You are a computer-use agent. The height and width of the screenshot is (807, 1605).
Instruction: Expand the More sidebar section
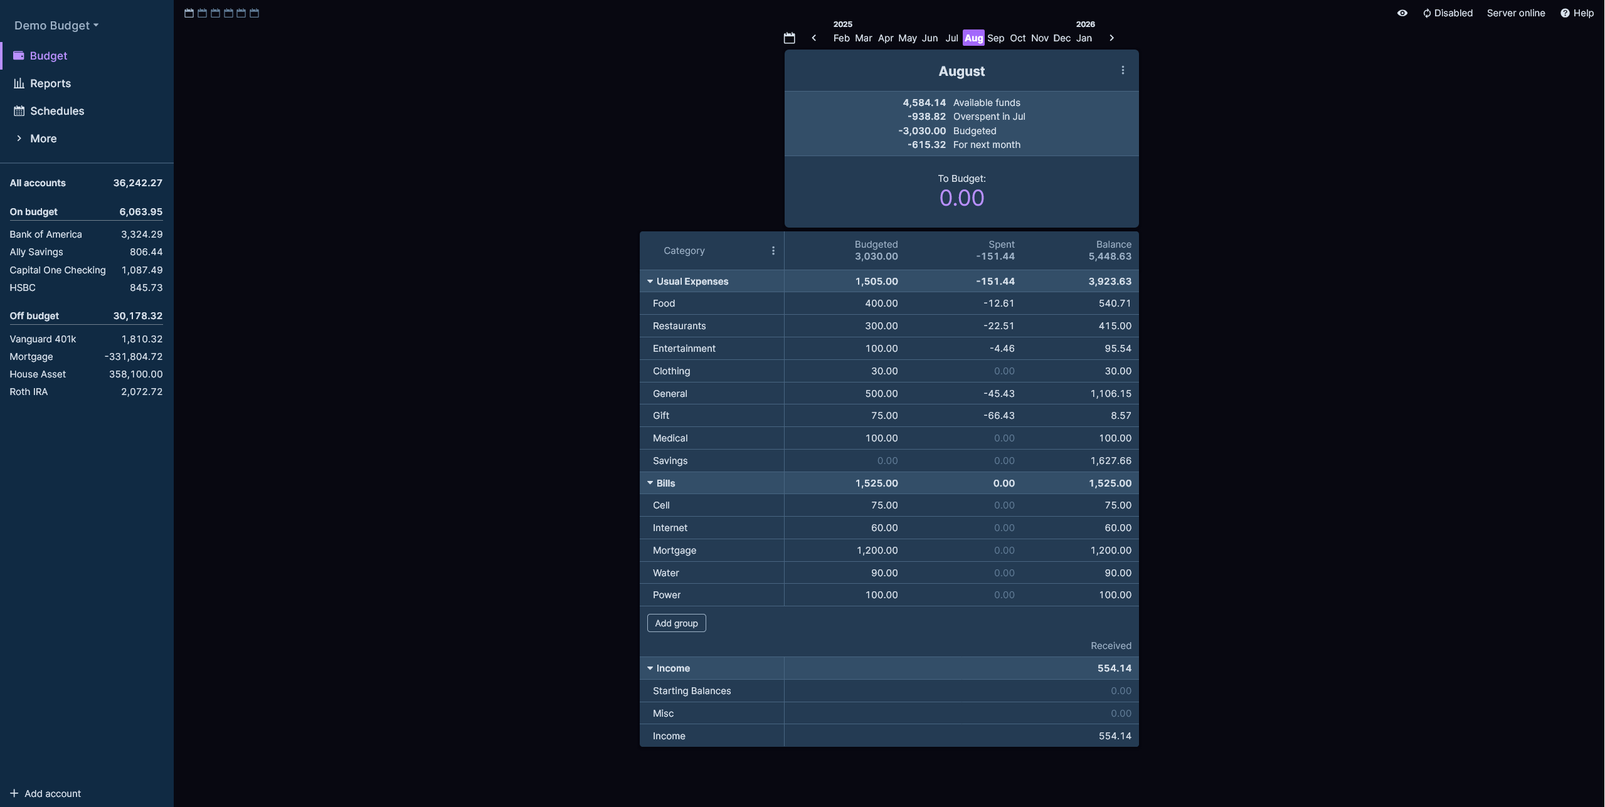click(43, 139)
